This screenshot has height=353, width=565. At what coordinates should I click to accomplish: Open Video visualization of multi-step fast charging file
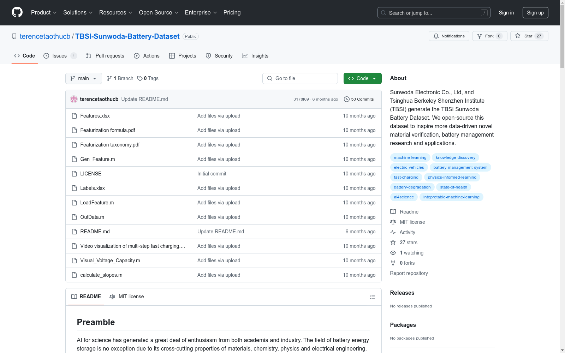[x=133, y=246]
